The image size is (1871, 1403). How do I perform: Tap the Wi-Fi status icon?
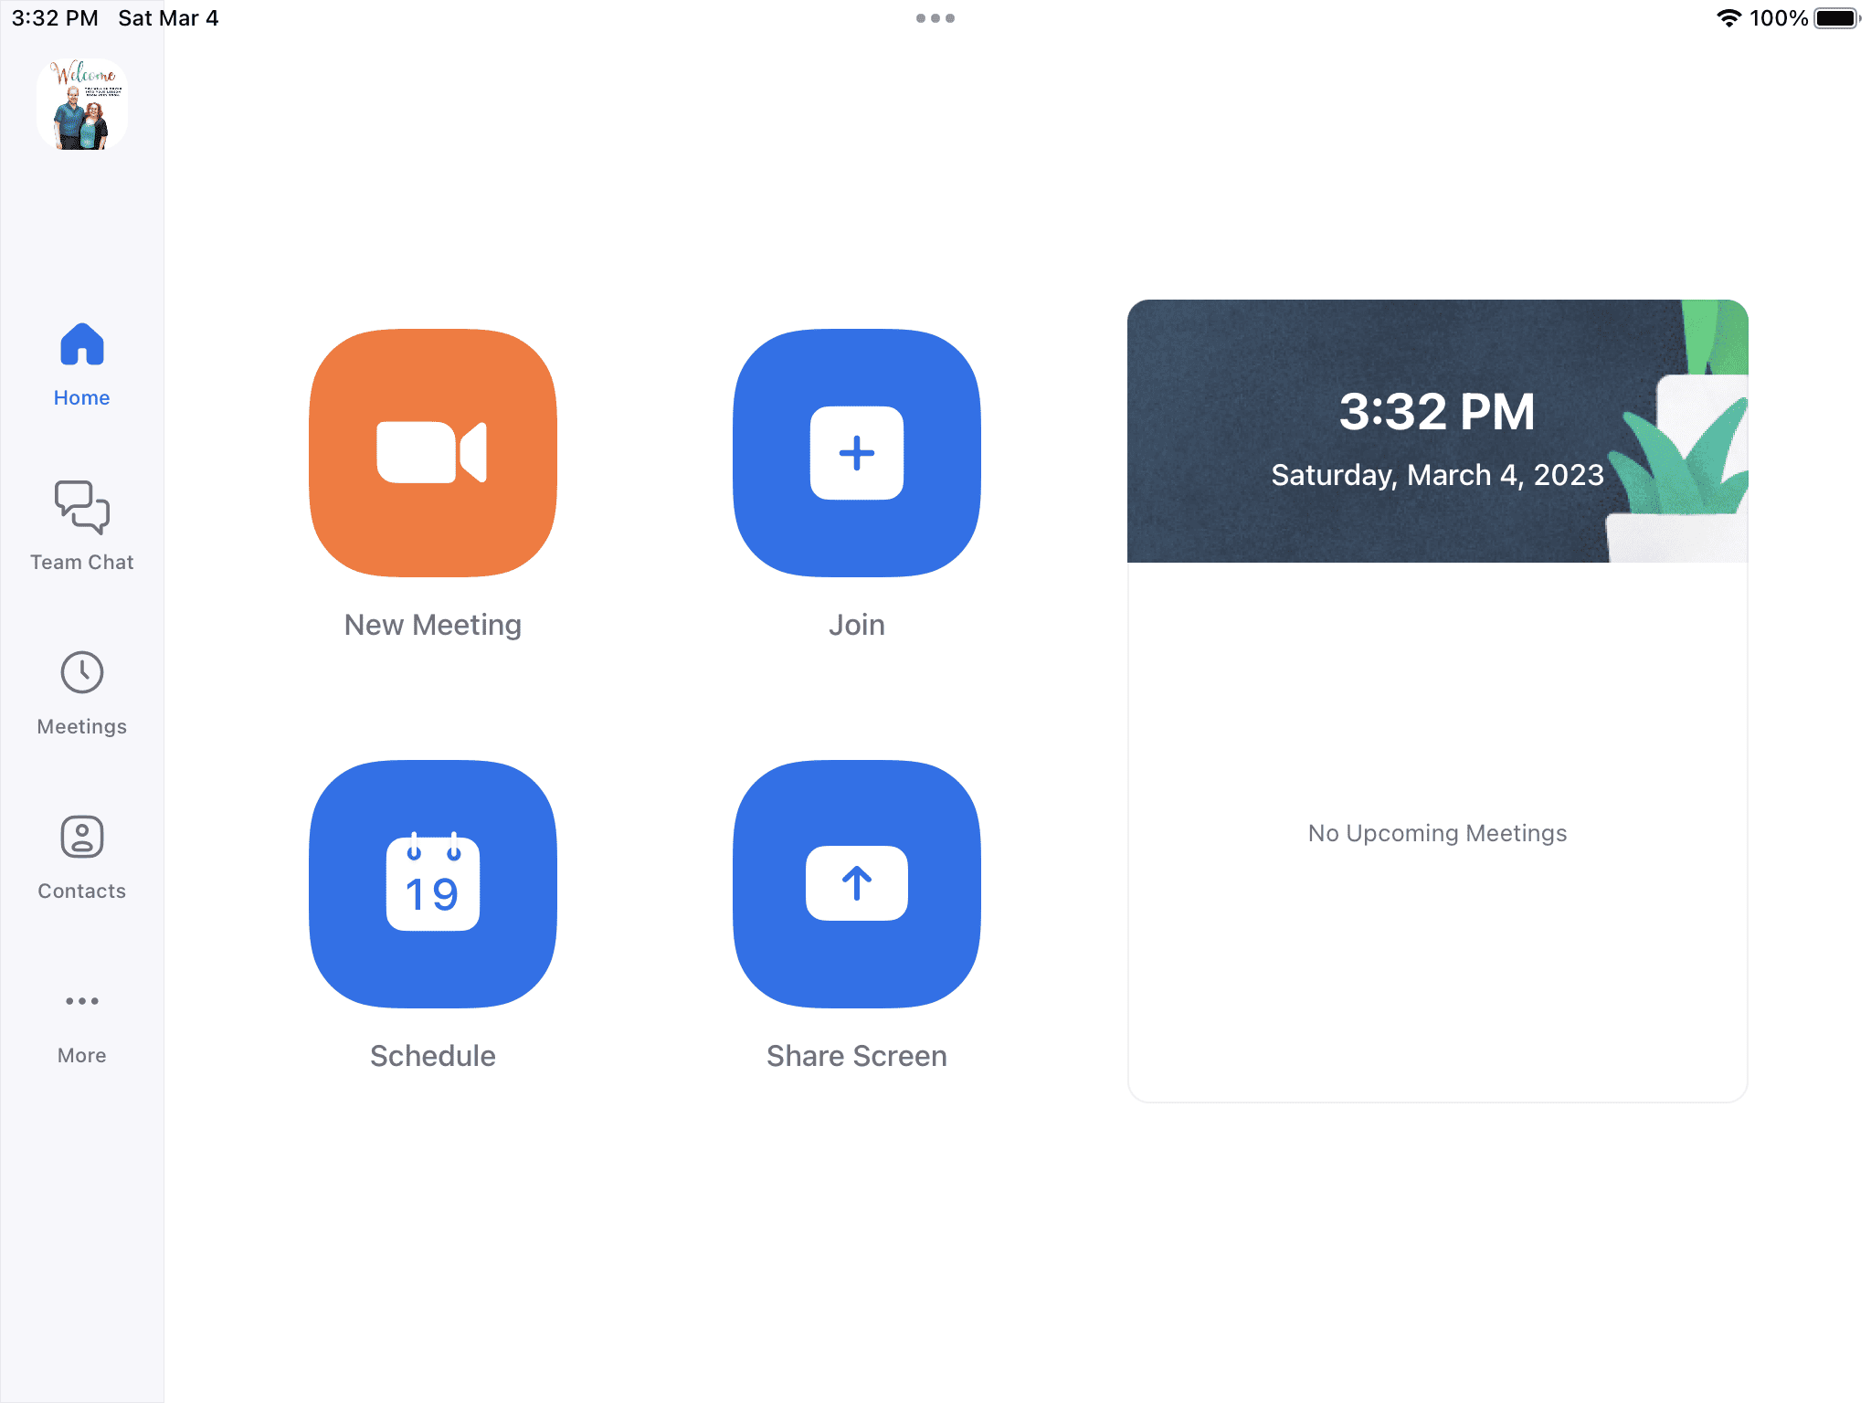pyautogui.click(x=1728, y=18)
